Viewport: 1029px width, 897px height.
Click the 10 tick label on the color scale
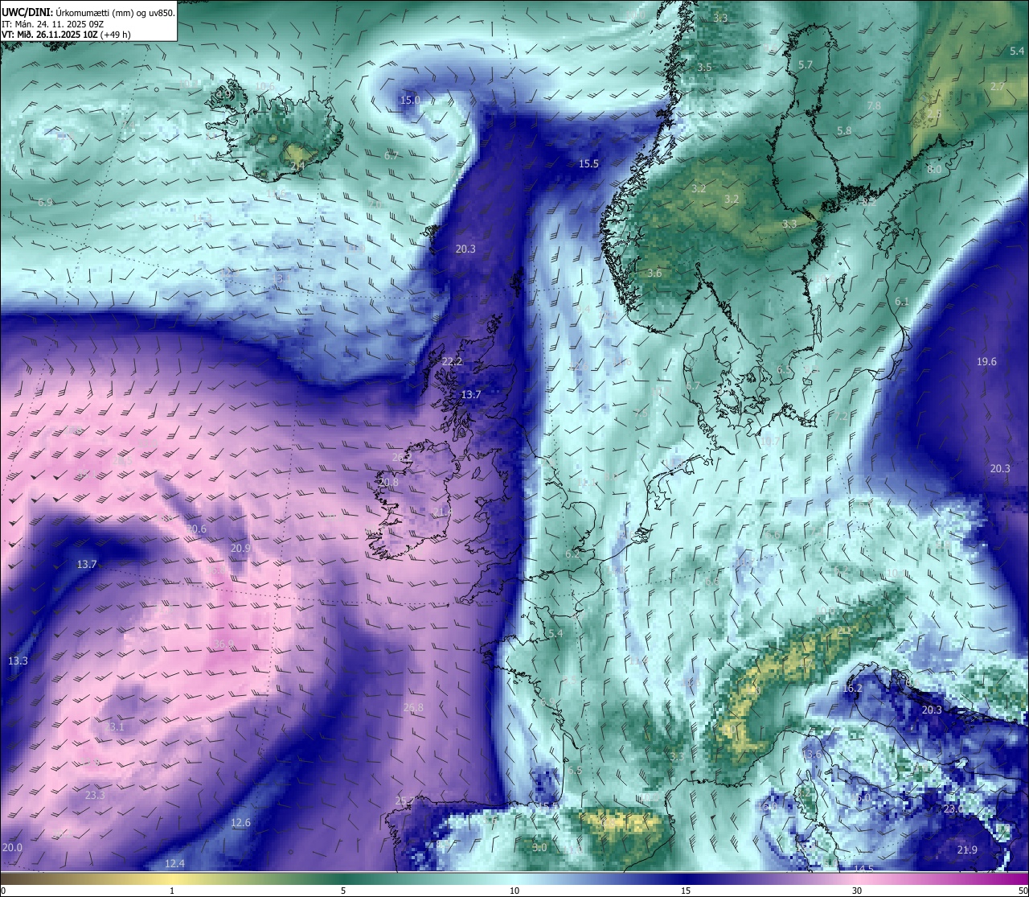[514, 891]
